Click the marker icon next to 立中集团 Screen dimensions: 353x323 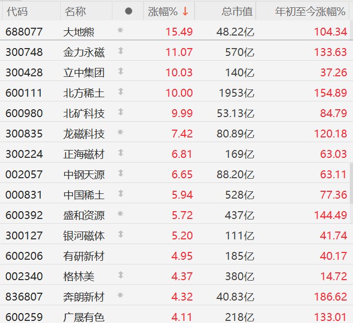click(x=121, y=71)
